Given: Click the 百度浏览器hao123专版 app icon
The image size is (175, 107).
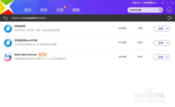Looking at the screenshot, I should (x=8, y=43).
